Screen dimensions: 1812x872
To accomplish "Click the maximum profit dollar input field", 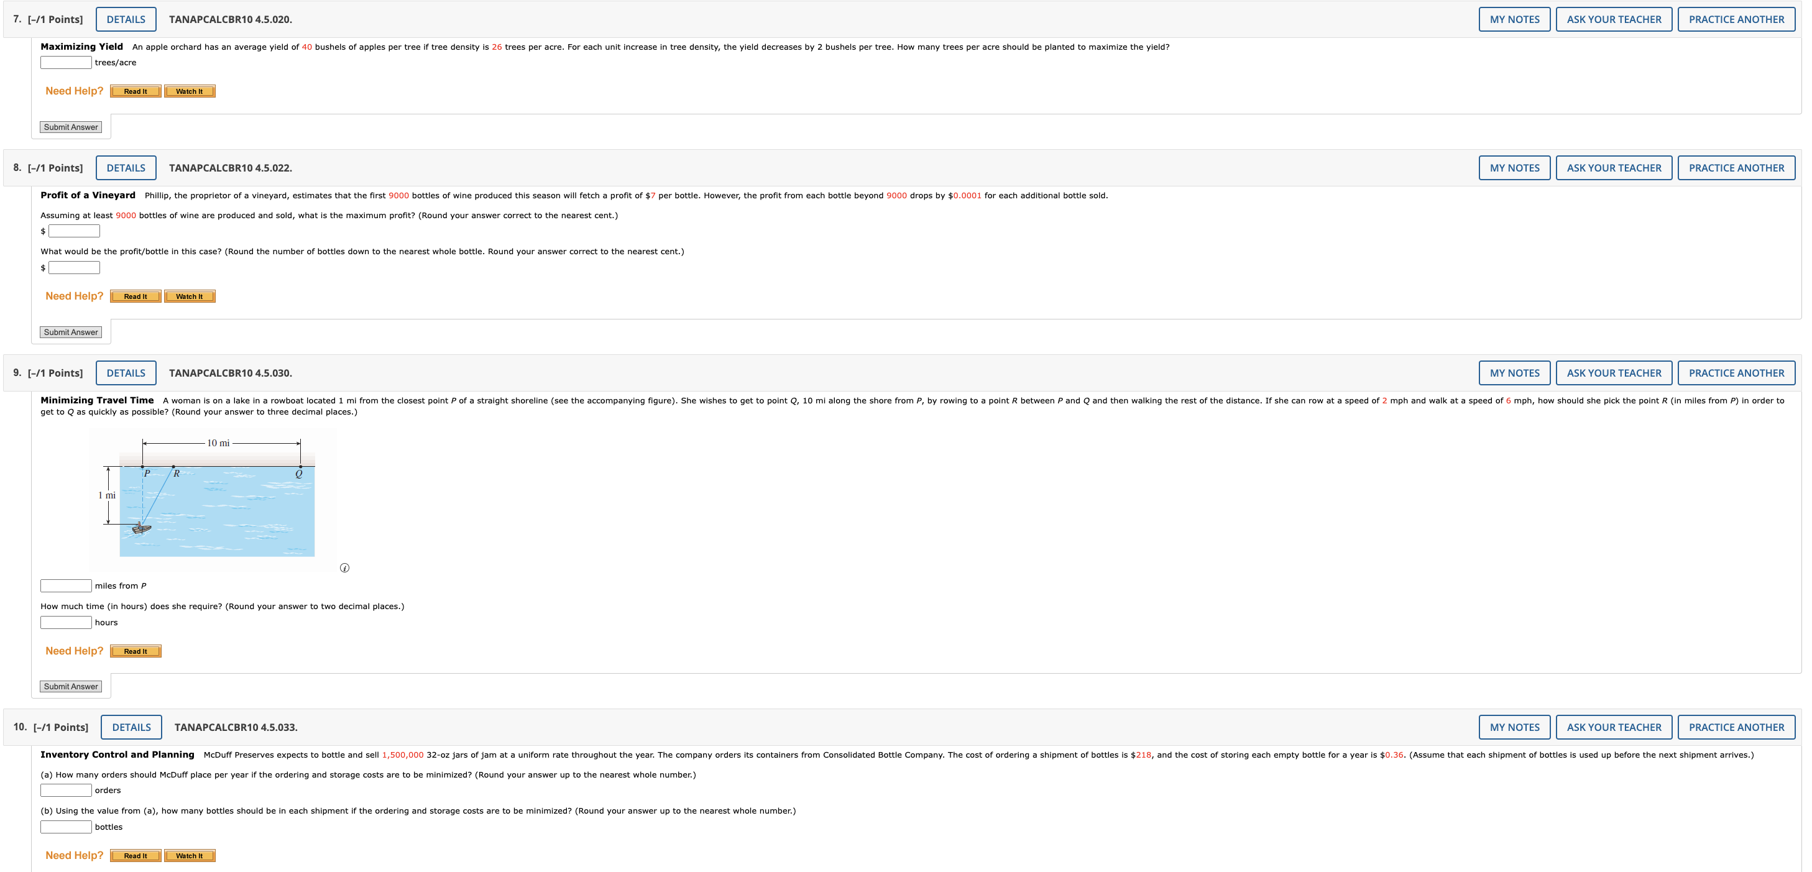I will pos(74,231).
